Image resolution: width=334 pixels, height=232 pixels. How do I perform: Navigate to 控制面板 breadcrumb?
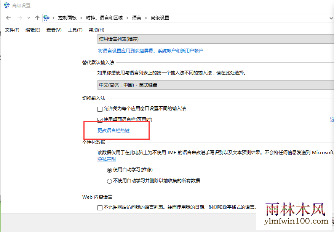67,18
